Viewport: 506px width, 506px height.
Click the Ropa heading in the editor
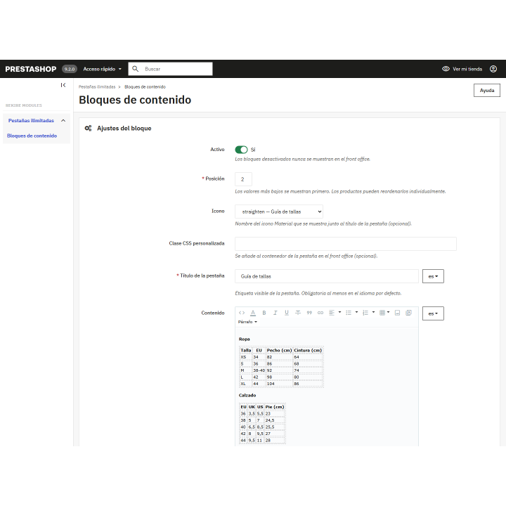pos(245,339)
